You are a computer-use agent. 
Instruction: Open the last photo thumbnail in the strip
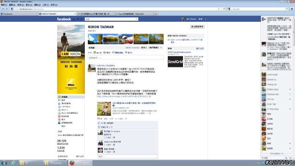pyautogui.click(x=156, y=39)
